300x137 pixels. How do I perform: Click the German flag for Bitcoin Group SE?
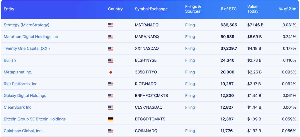tap(110, 119)
